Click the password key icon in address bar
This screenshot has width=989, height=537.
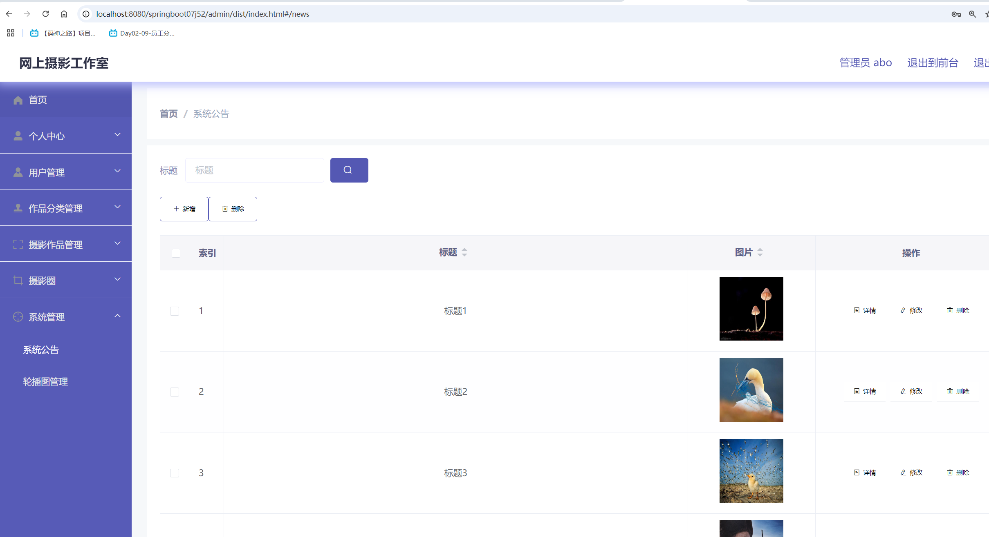[x=955, y=14]
